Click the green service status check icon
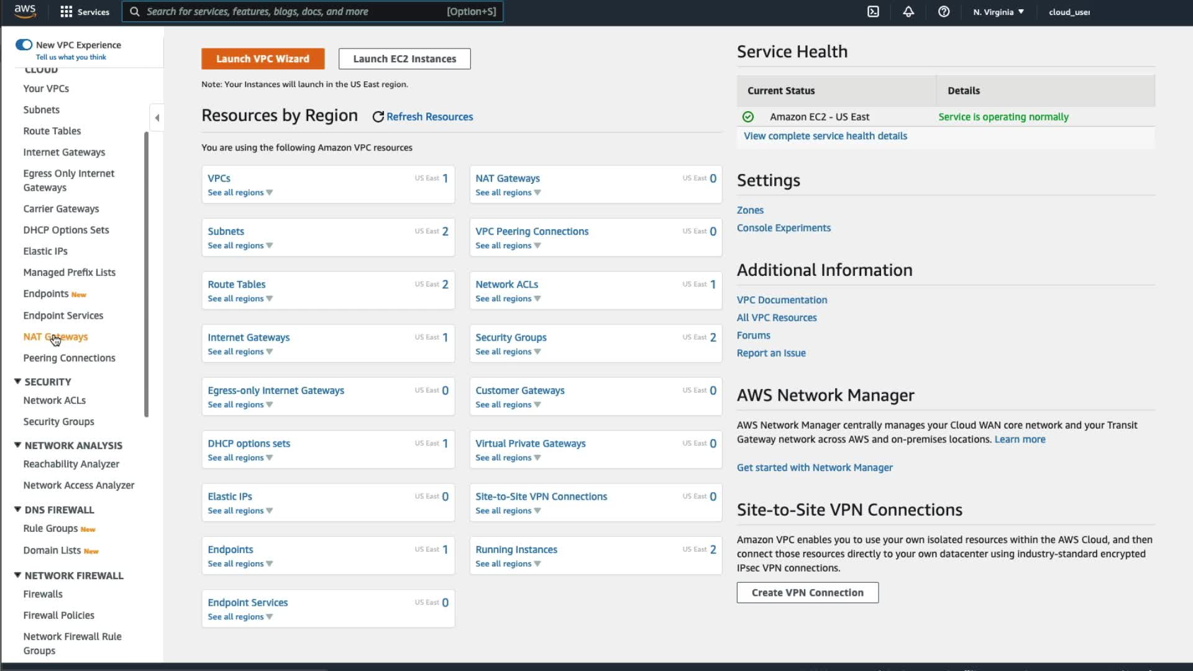 [748, 117]
